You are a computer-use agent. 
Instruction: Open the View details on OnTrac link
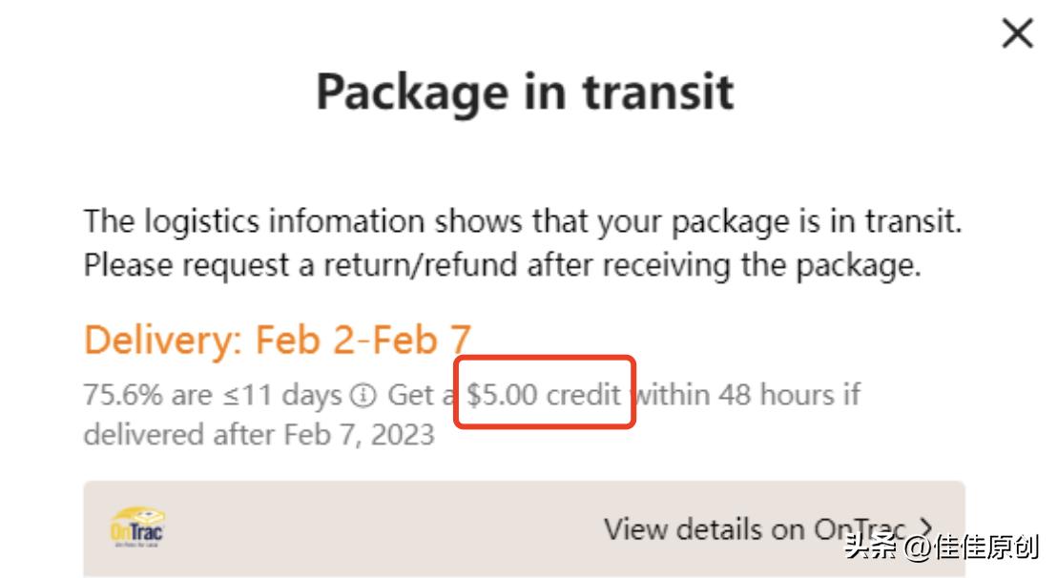coord(754,528)
